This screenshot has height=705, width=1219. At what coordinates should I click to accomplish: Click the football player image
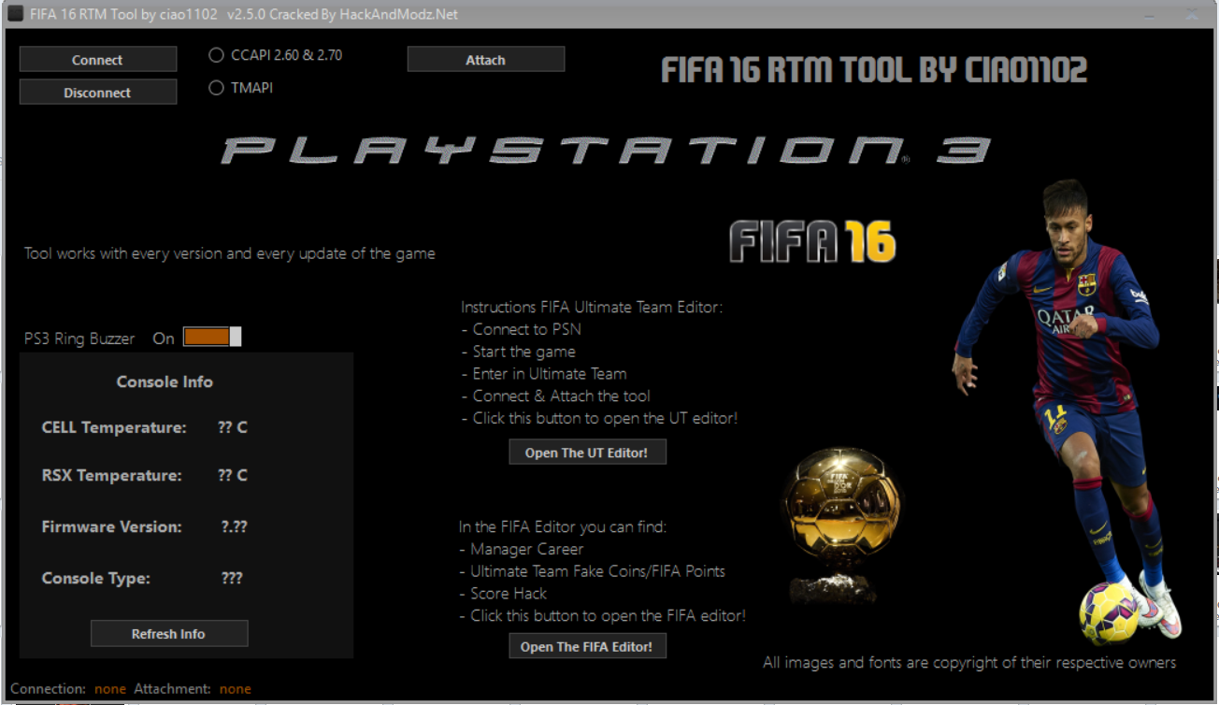[1066, 410]
